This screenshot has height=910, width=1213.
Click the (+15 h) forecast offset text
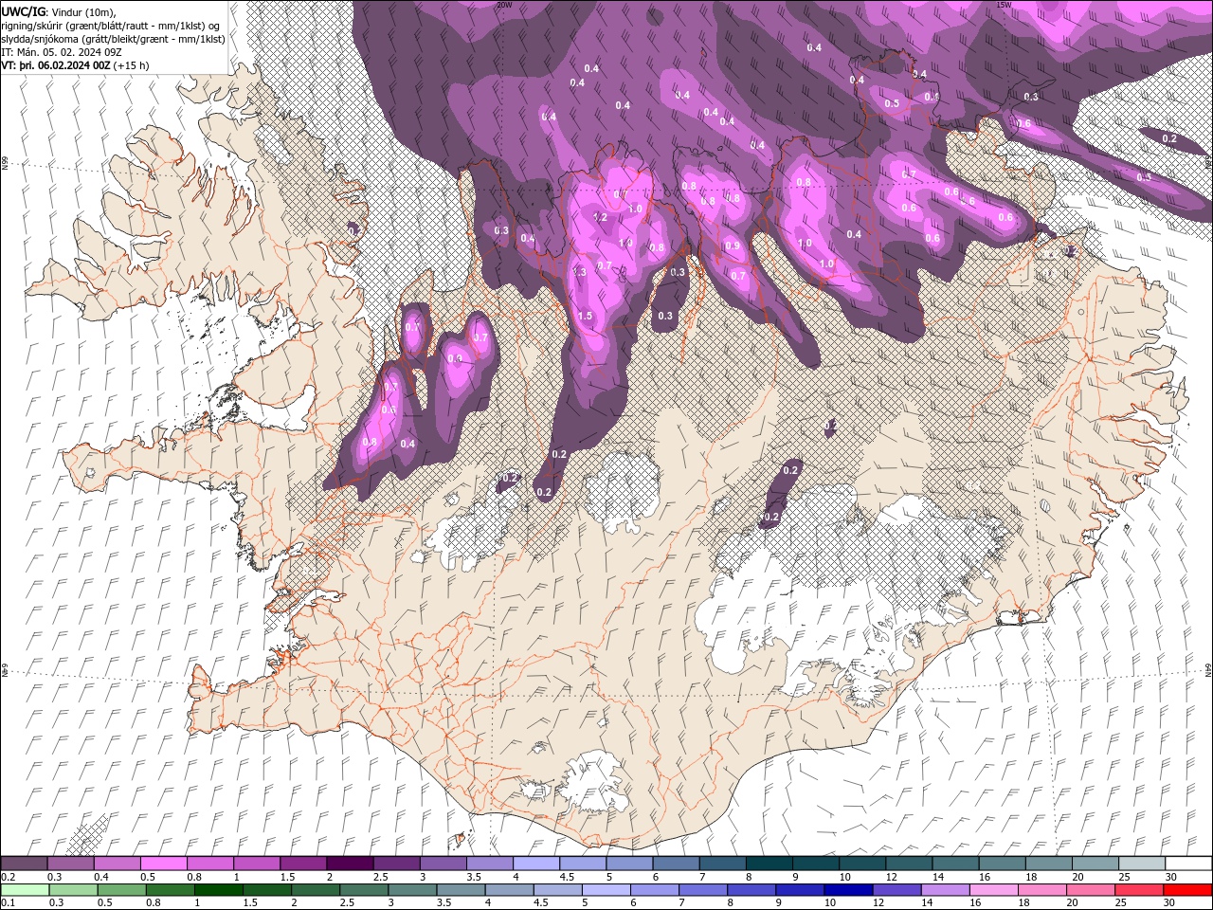coord(131,65)
